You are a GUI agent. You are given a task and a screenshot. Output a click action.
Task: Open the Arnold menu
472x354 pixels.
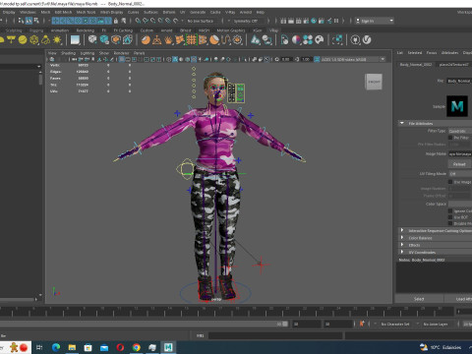246,12
